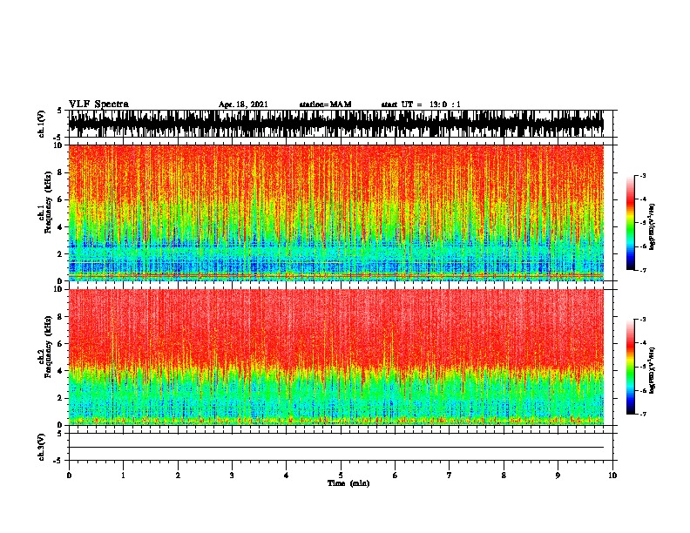Click the time axis end label "10"
This screenshot has width=690, height=533.
pos(612,476)
